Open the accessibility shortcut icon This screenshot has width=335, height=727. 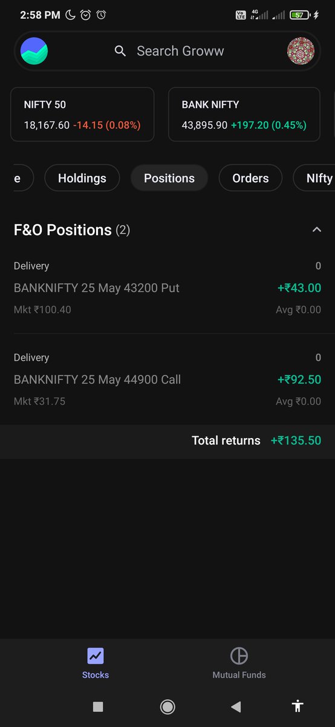[297, 706]
